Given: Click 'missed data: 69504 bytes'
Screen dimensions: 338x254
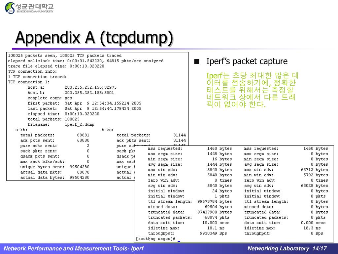Looking at the screenshot, I should coord(190,207).
